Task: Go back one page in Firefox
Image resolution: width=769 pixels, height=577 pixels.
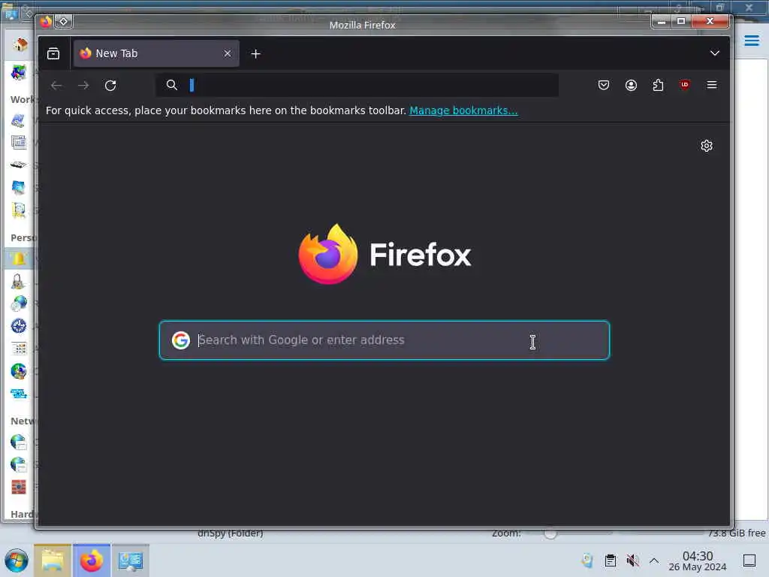Action: tap(56, 86)
